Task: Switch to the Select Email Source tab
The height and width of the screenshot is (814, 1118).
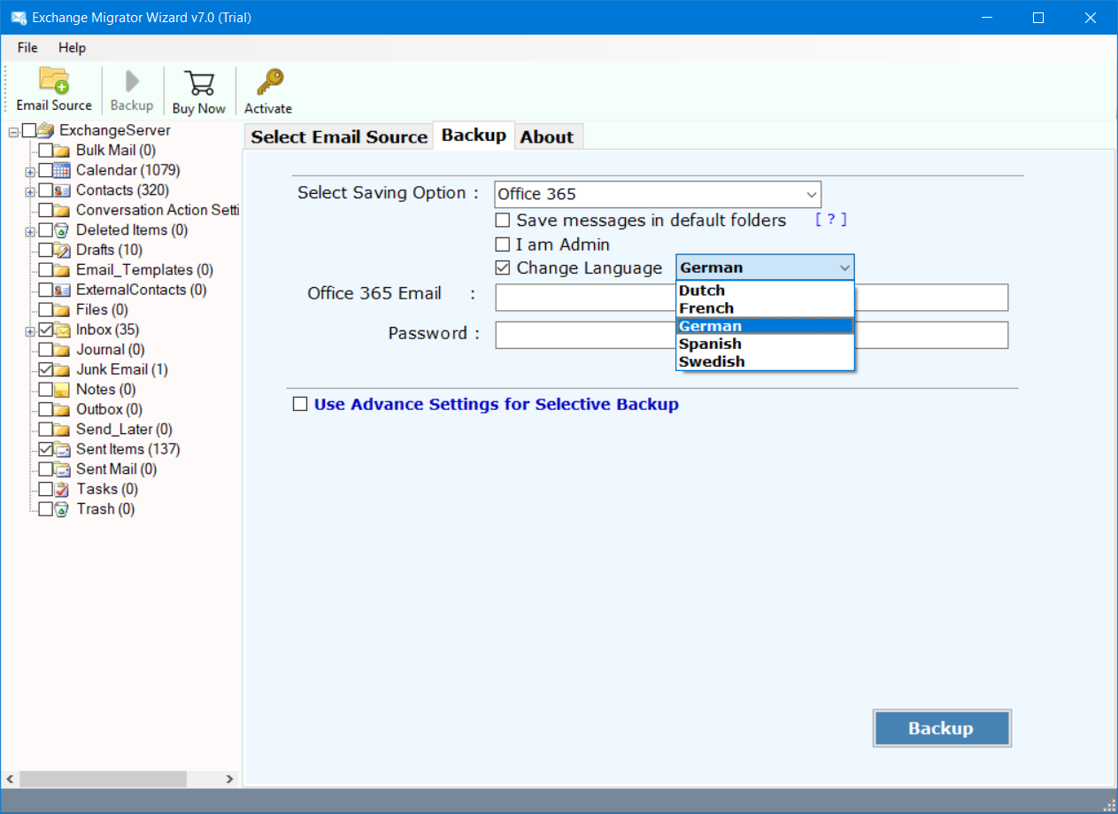Action: pyautogui.click(x=339, y=137)
